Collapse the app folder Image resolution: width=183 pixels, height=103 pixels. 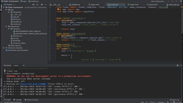coord(6,10)
